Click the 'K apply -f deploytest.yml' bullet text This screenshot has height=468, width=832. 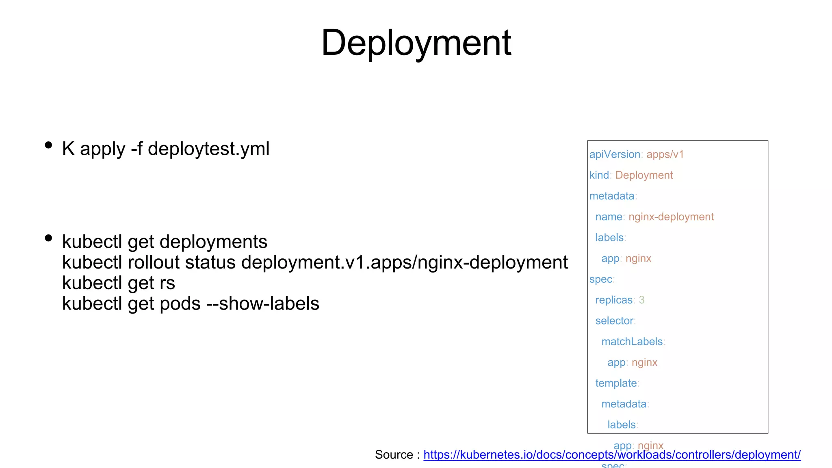click(x=166, y=149)
